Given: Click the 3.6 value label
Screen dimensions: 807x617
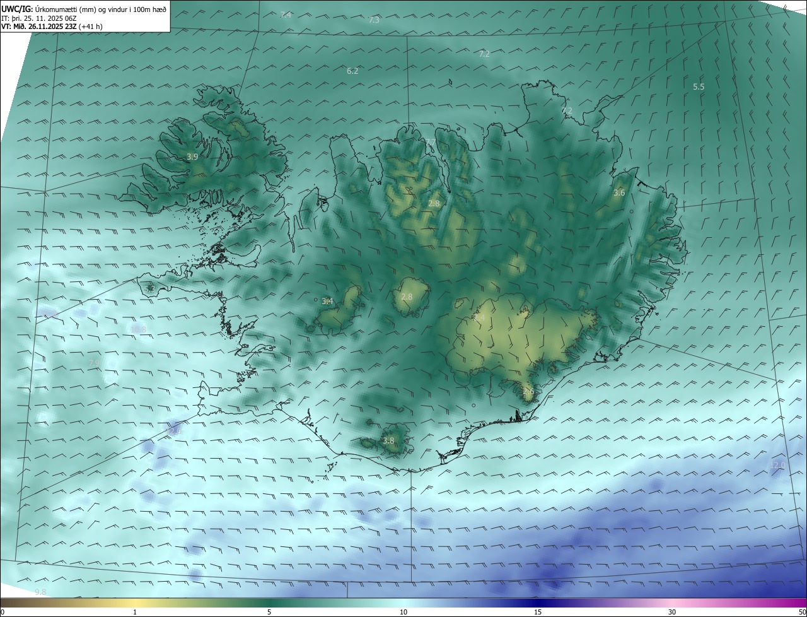Looking at the screenshot, I should pyautogui.click(x=619, y=193).
